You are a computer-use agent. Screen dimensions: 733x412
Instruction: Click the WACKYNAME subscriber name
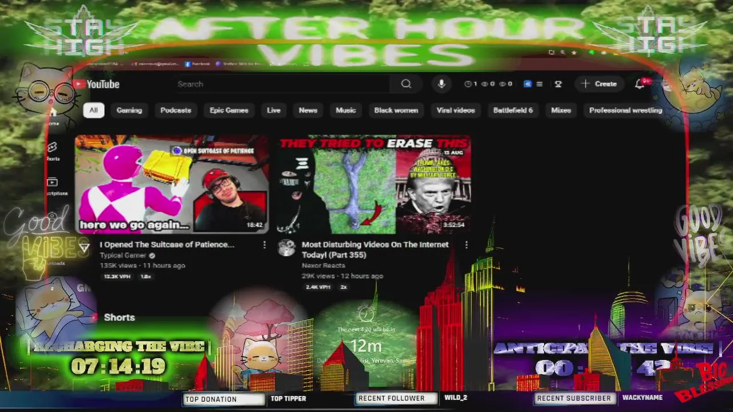click(642, 398)
